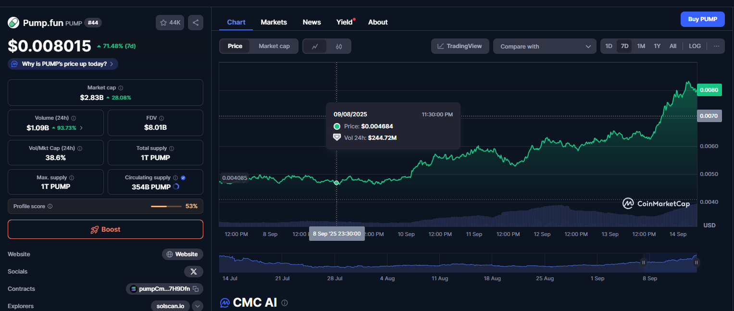734x311 pixels.
Task: Click the 0.004085 start price label
Action: [234, 178]
